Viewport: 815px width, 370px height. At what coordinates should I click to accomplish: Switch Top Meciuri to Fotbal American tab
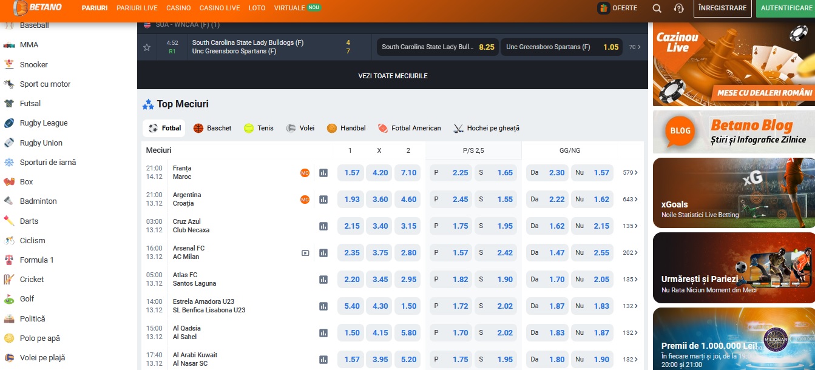pyautogui.click(x=409, y=128)
